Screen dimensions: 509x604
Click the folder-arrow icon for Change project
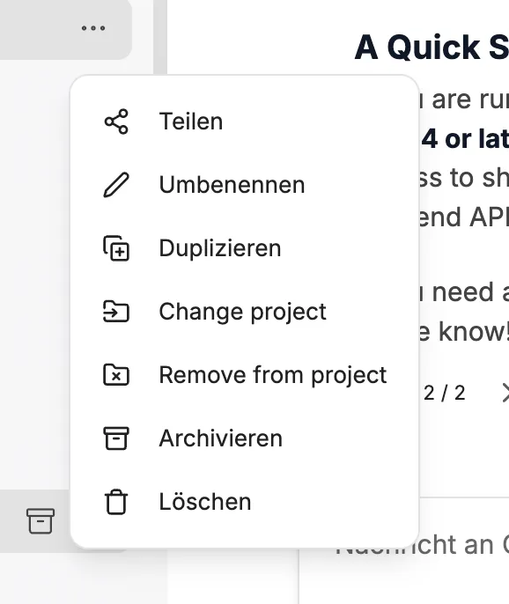pyautogui.click(x=116, y=312)
